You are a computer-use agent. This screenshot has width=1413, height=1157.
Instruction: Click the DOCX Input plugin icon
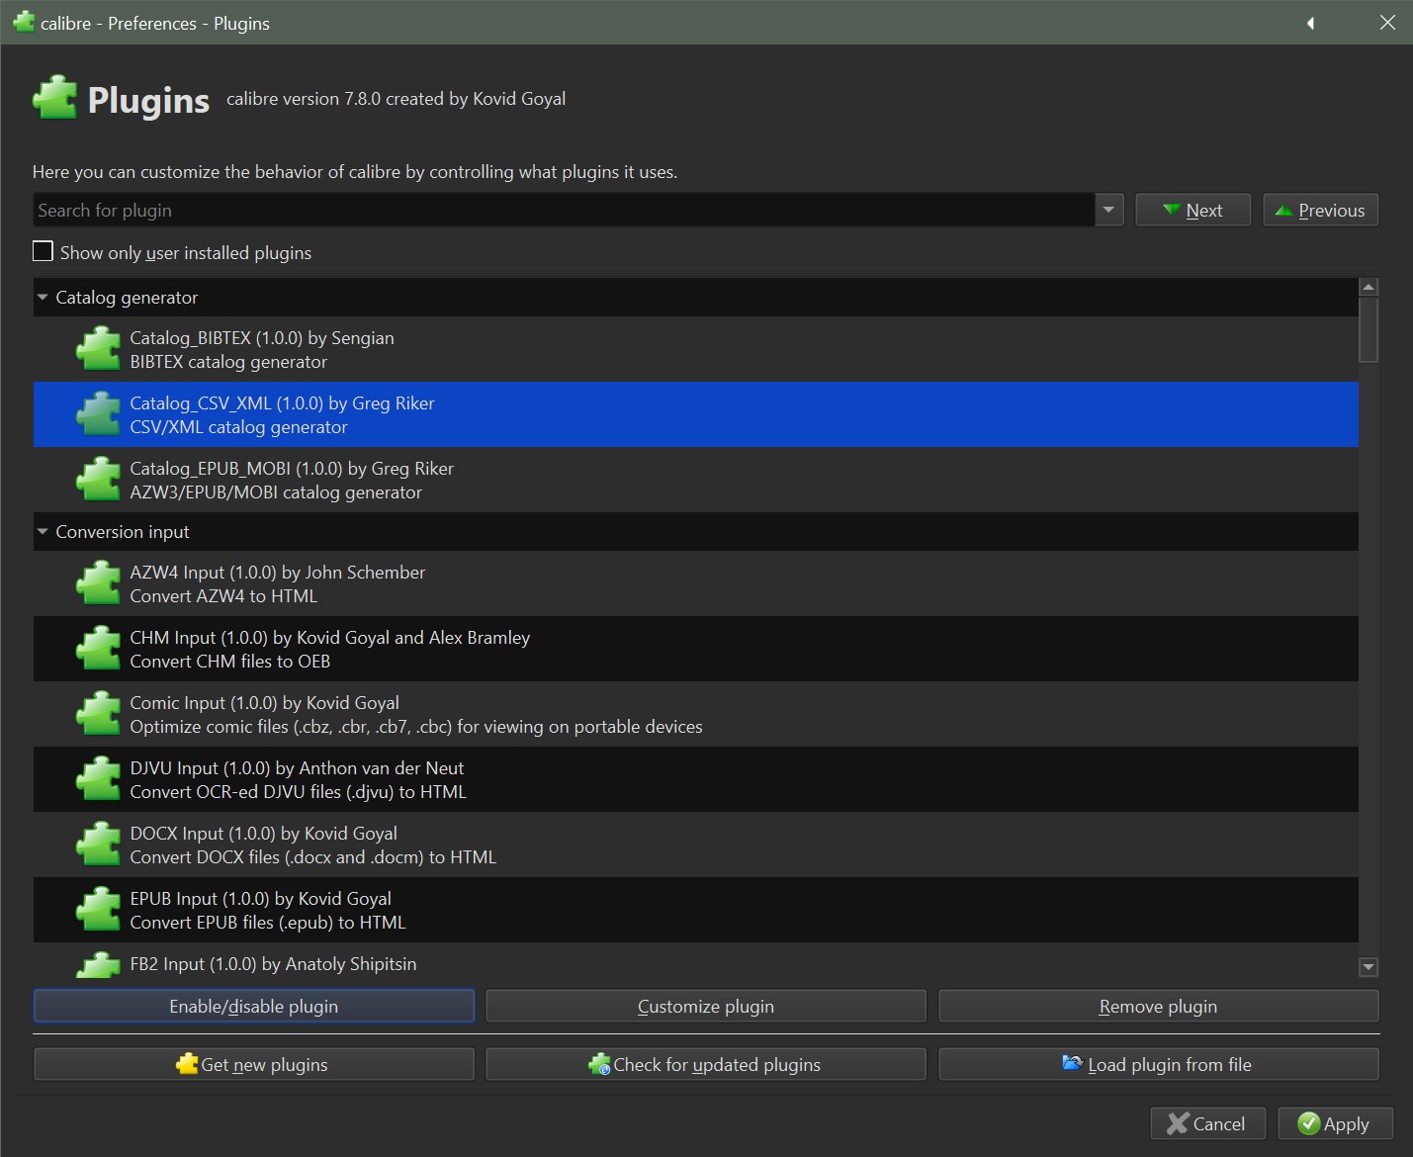click(99, 845)
